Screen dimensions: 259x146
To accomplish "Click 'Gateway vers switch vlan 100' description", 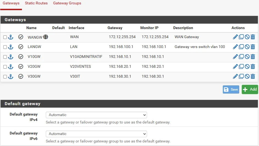I will pos(200,47).
